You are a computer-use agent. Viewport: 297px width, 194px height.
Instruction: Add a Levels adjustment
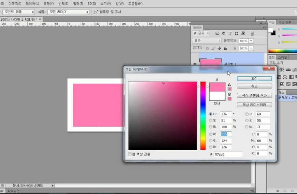coord(288,70)
